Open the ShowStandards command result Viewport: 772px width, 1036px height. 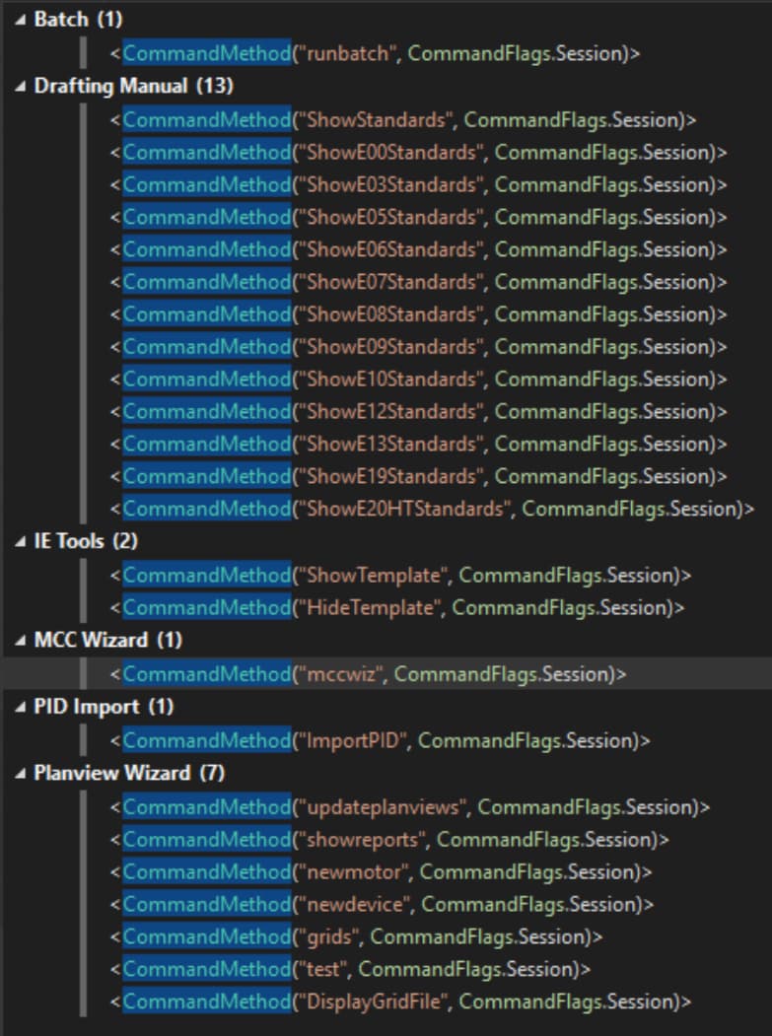(x=403, y=120)
